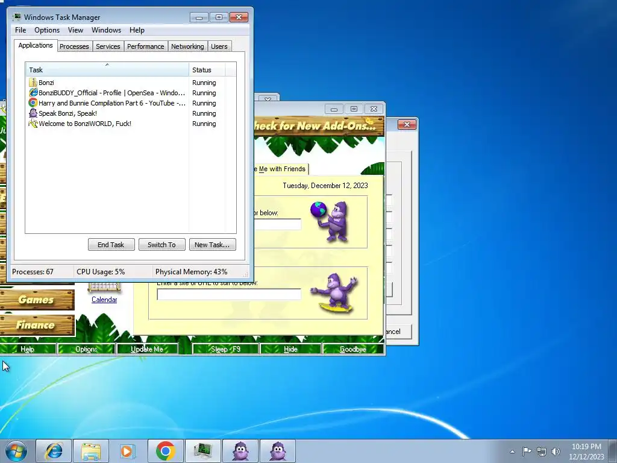This screenshot has height=463, width=617.
Task: Open the Options menu in Task Manager
Action: click(47, 30)
